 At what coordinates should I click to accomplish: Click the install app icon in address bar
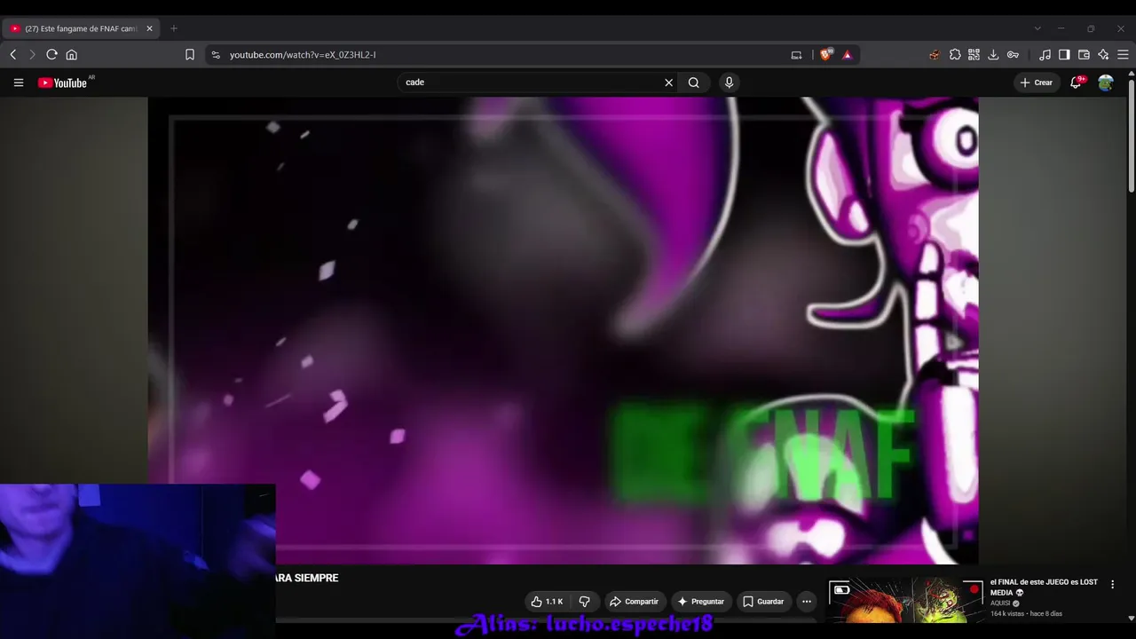[796, 55]
